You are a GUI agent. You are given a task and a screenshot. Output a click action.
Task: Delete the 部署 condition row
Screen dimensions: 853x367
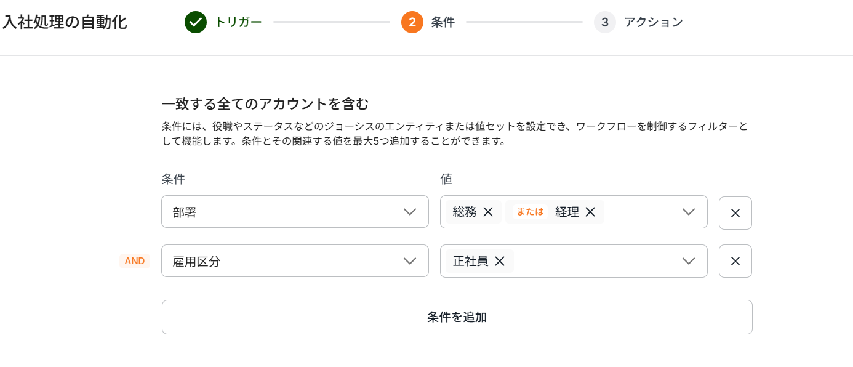(x=735, y=213)
